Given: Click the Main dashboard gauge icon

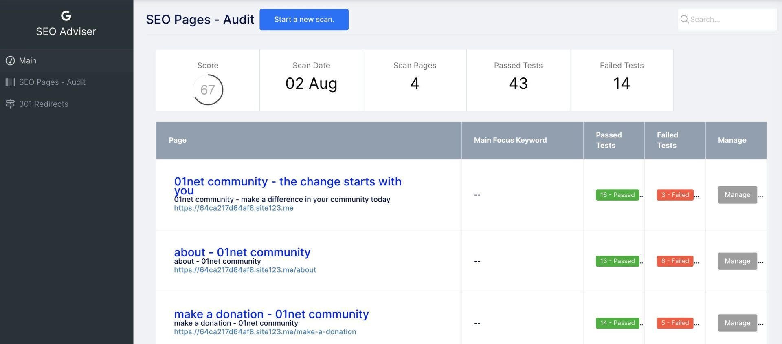Looking at the screenshot, I should (10, 61).
